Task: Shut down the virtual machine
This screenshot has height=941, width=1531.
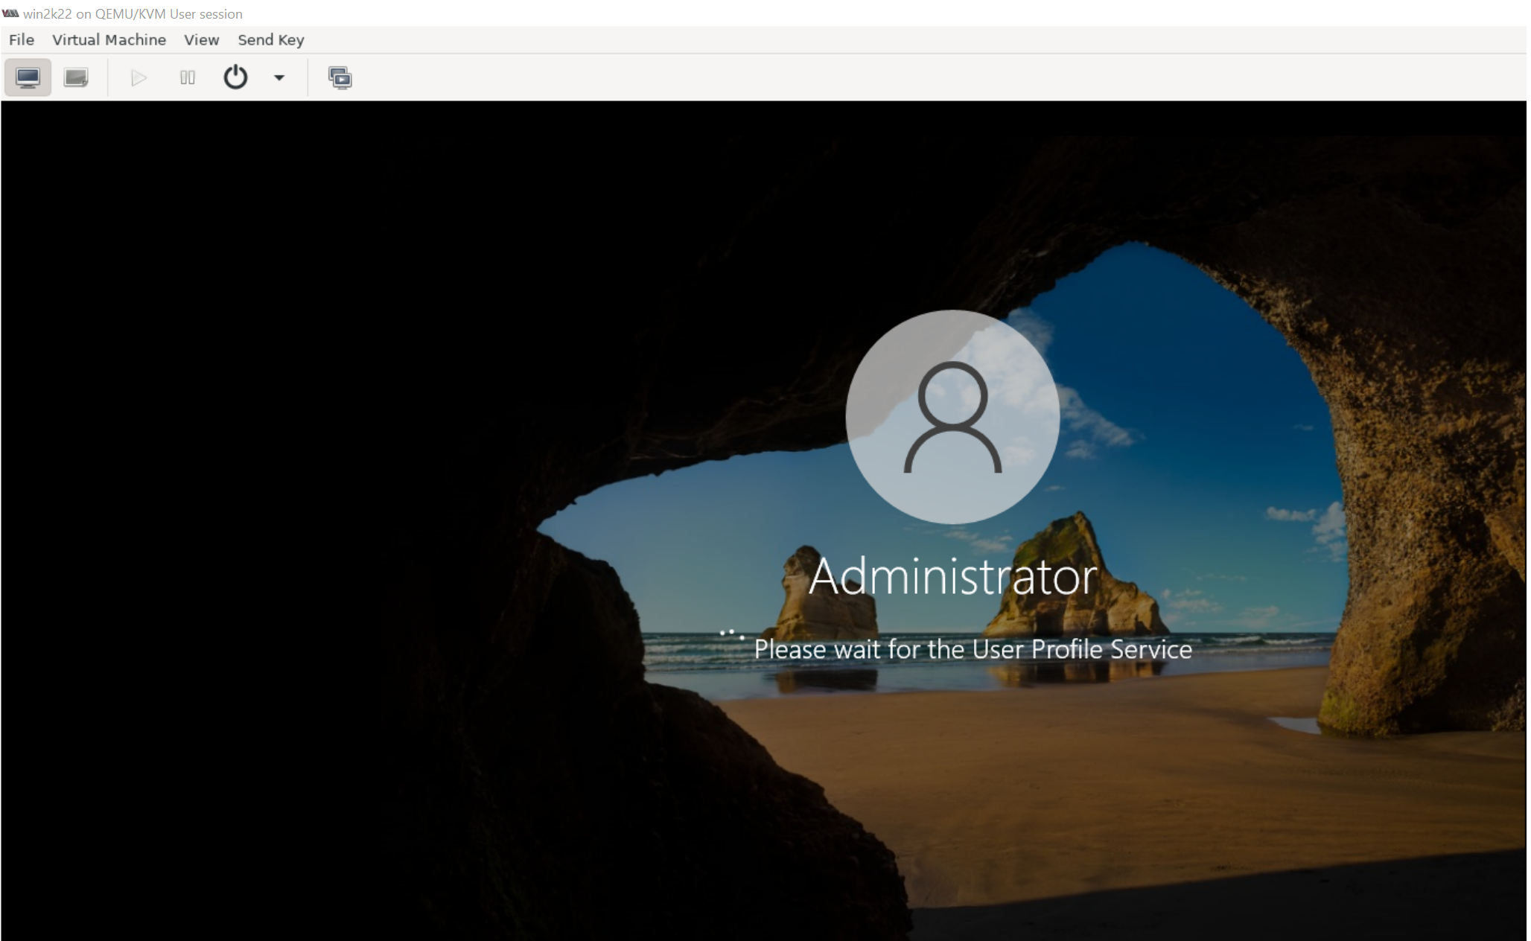Action: click(x=235, y=77)
